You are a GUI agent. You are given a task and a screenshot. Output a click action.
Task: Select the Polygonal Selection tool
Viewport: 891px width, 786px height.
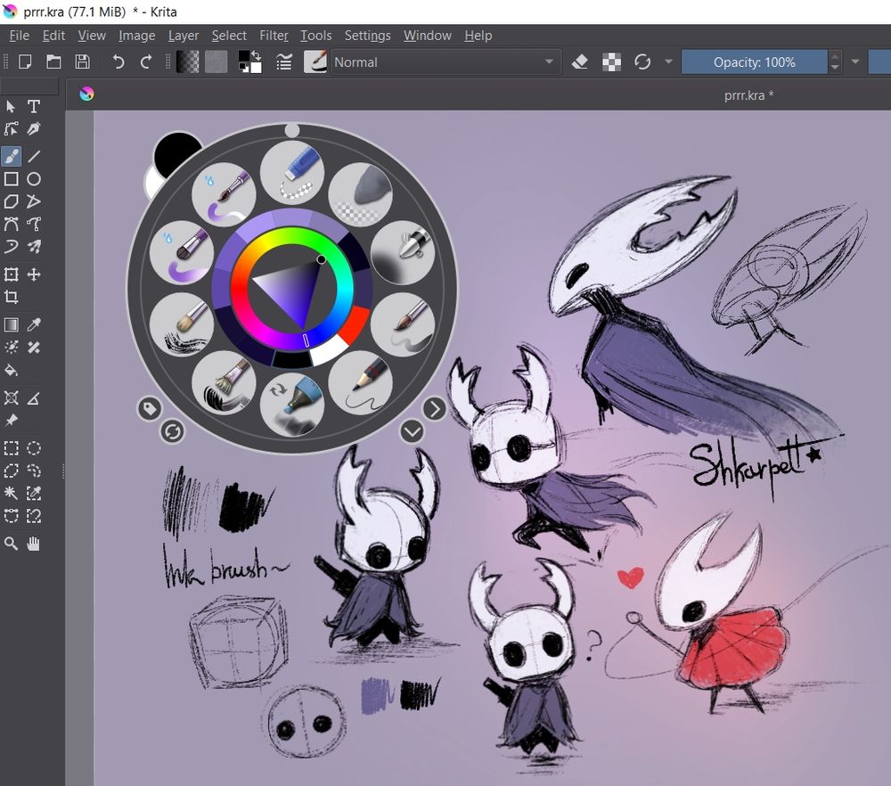tap(11, 471)
